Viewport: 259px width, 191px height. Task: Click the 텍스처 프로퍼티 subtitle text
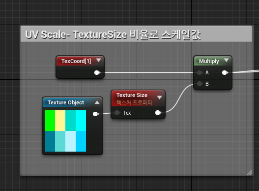click(134, 102)
